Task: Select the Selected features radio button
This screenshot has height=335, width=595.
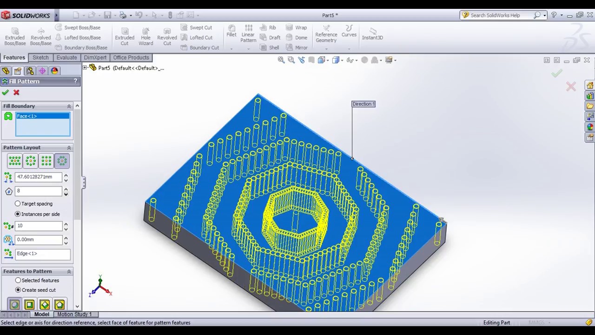Action: 18,281
